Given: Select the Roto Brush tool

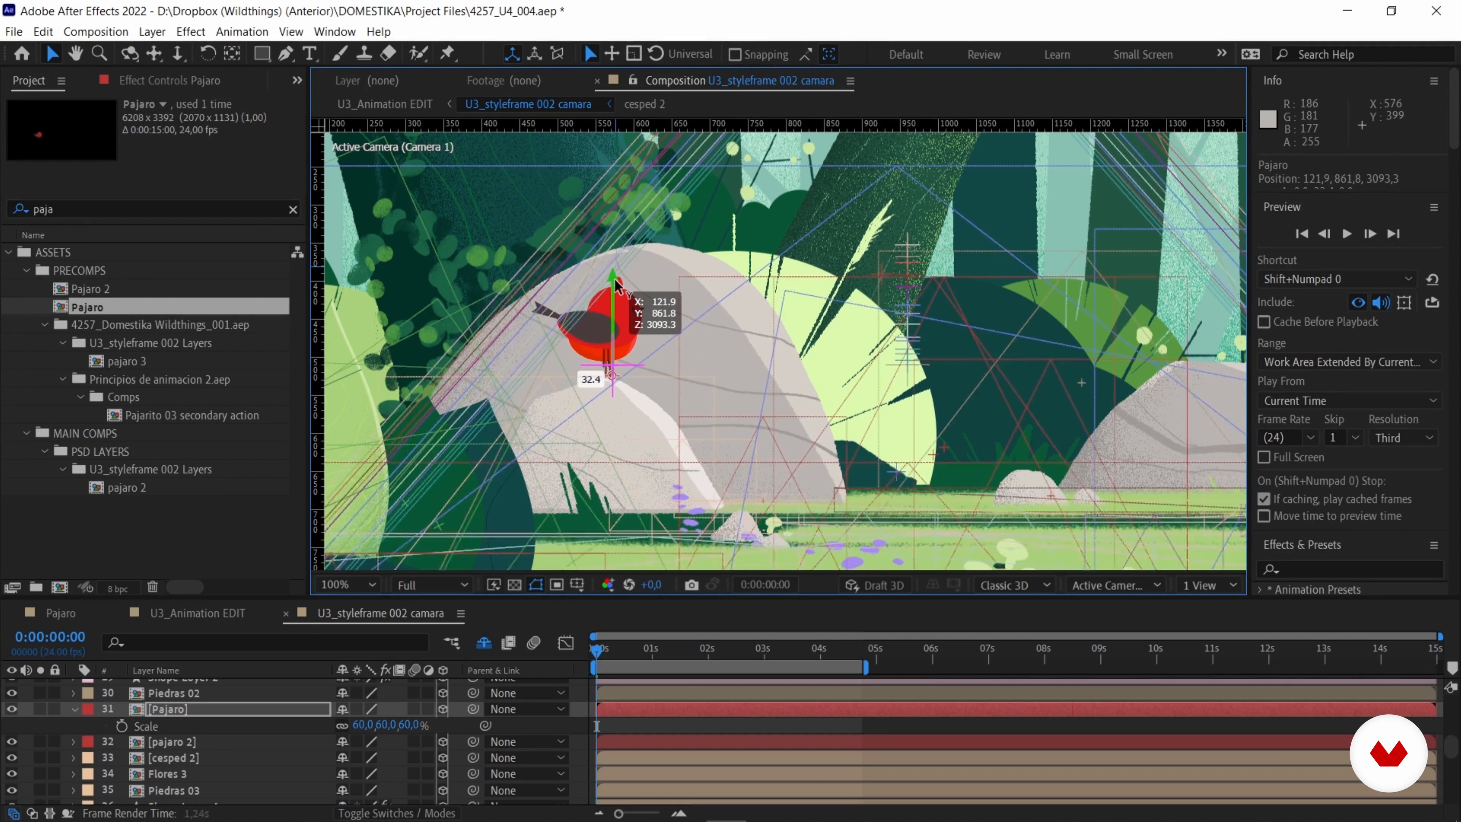Looking at the screenshot, I should (x=419, y=54).
